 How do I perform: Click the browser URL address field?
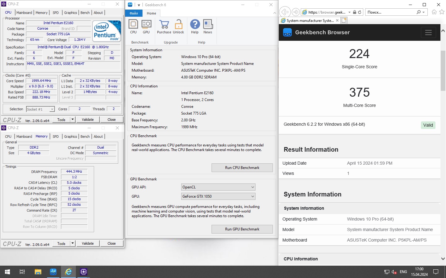pos(327,12)
